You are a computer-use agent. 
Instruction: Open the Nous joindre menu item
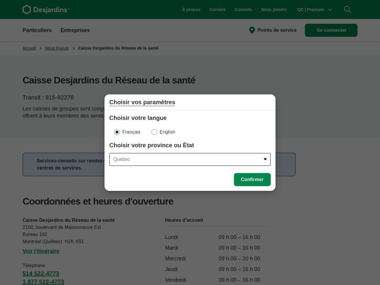coord(274,9)
